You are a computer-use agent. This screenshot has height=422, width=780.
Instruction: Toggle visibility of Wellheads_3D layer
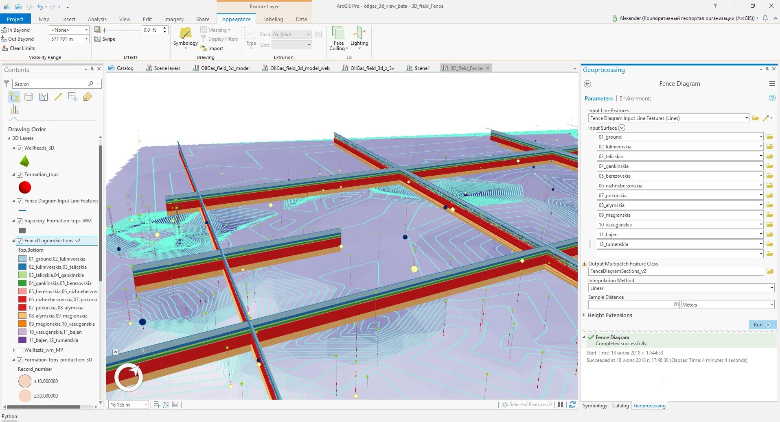point(20,148)
